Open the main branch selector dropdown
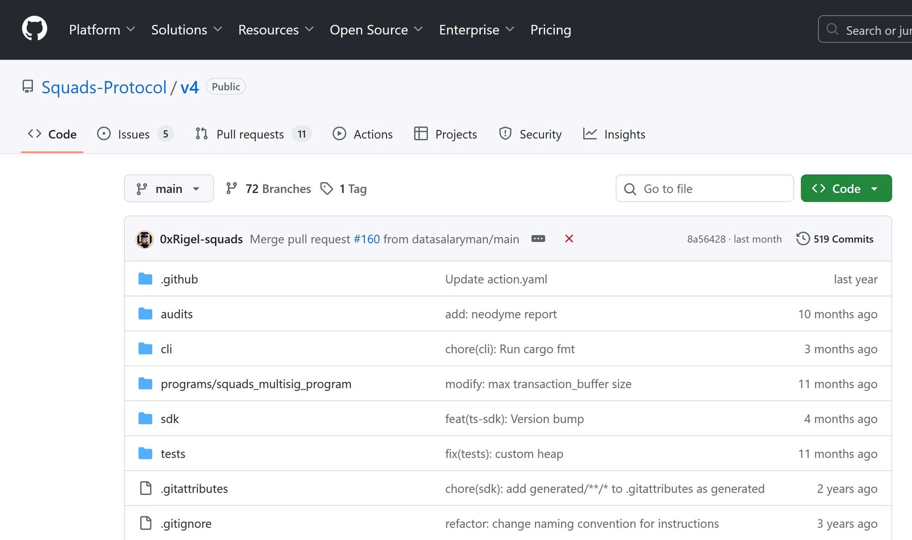Image resolution: width=912 pixels, height=540 pixels. click(169, 188)
